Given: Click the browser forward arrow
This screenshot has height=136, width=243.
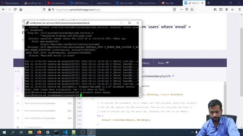Looking at the screenshot, I should click(x=9, y=9).
